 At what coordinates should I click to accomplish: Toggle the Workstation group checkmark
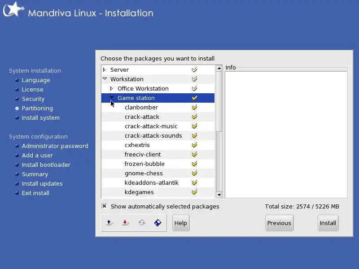pos(194,79)
